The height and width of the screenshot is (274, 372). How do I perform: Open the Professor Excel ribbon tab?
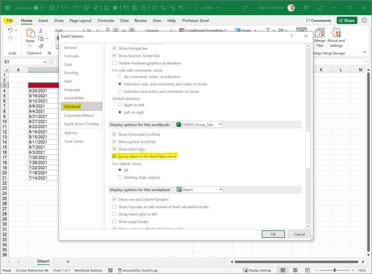(195, 21)
